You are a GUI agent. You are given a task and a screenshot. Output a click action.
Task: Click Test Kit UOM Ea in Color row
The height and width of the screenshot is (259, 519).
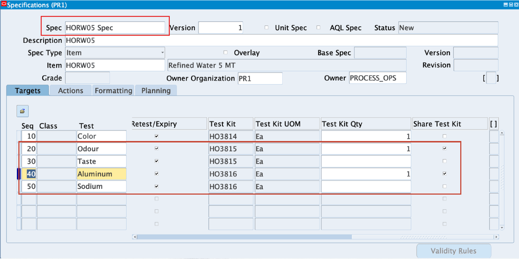pyautogui.click(x=287, y=136)
